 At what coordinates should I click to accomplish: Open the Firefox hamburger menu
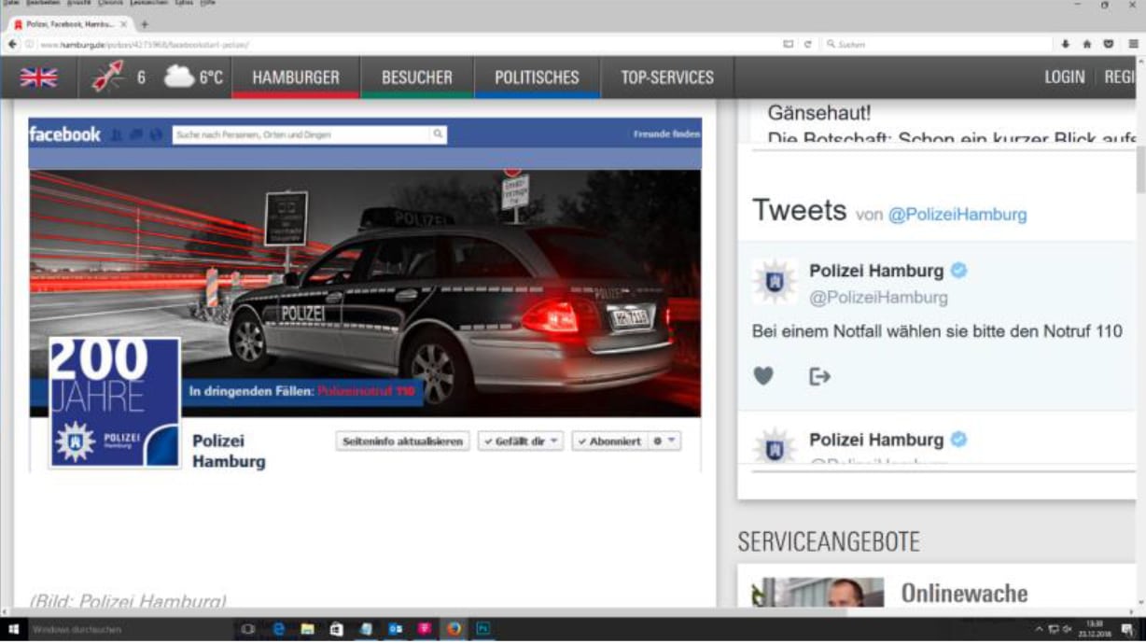coord(1132,44)
